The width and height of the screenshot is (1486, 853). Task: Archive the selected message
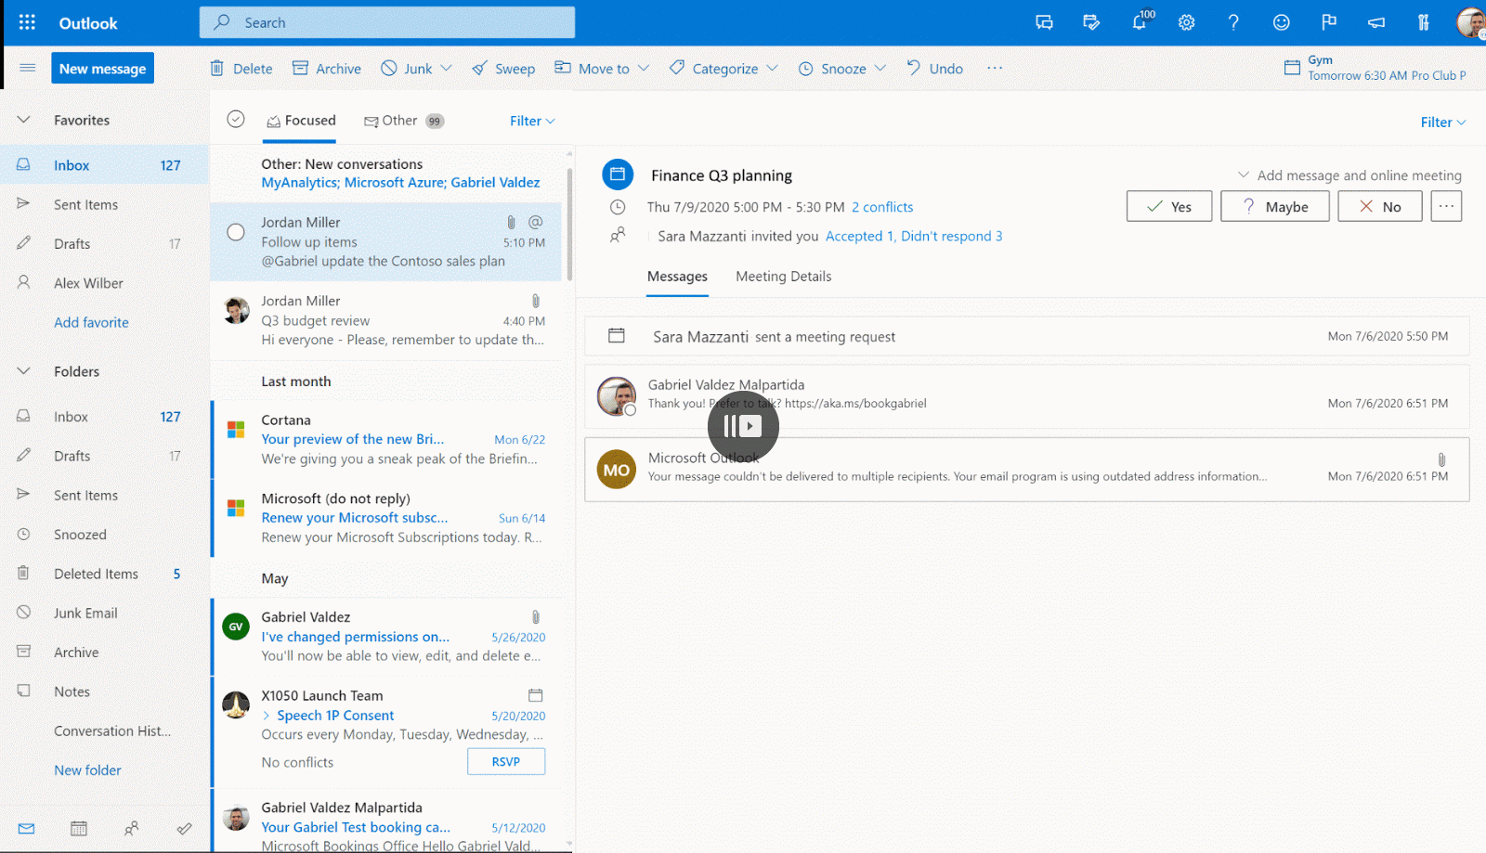(x=327, y=69)
